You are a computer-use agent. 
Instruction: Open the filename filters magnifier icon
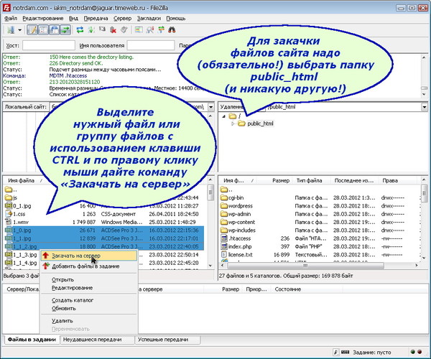click(x=150, y=30)
